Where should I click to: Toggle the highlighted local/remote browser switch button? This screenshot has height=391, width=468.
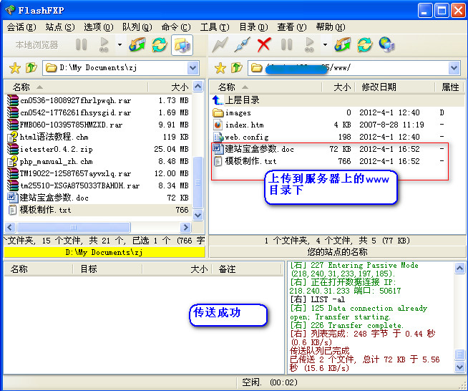point(182,44)
